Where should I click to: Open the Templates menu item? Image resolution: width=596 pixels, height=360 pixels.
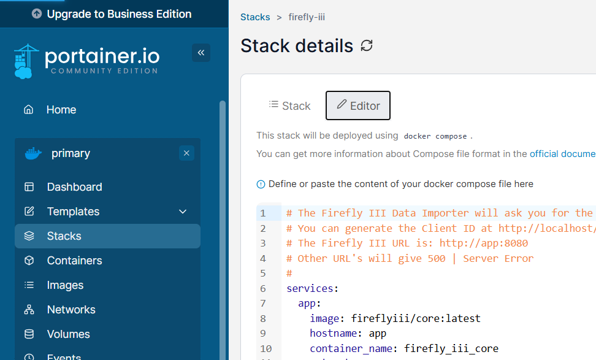click(x=73, y=212)
